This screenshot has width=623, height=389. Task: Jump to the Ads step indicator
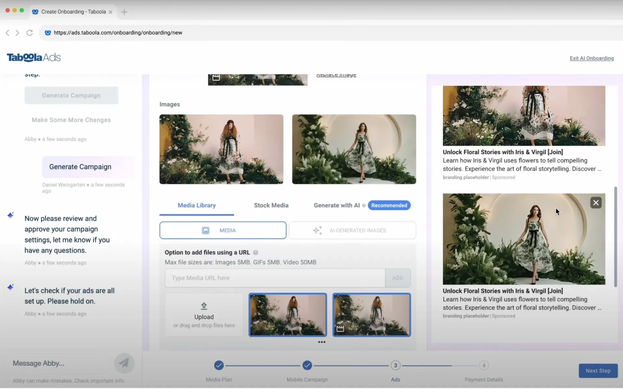click(395, 365)
